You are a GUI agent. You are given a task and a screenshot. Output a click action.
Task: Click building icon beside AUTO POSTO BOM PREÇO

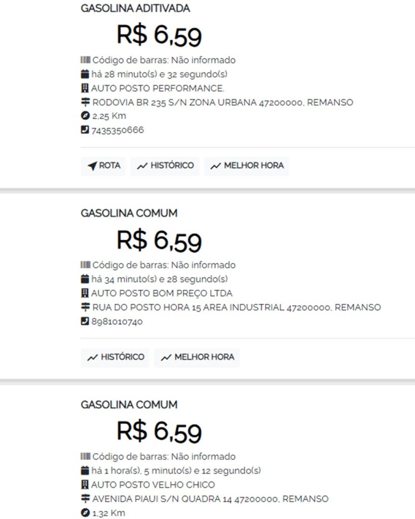(85, 293)
